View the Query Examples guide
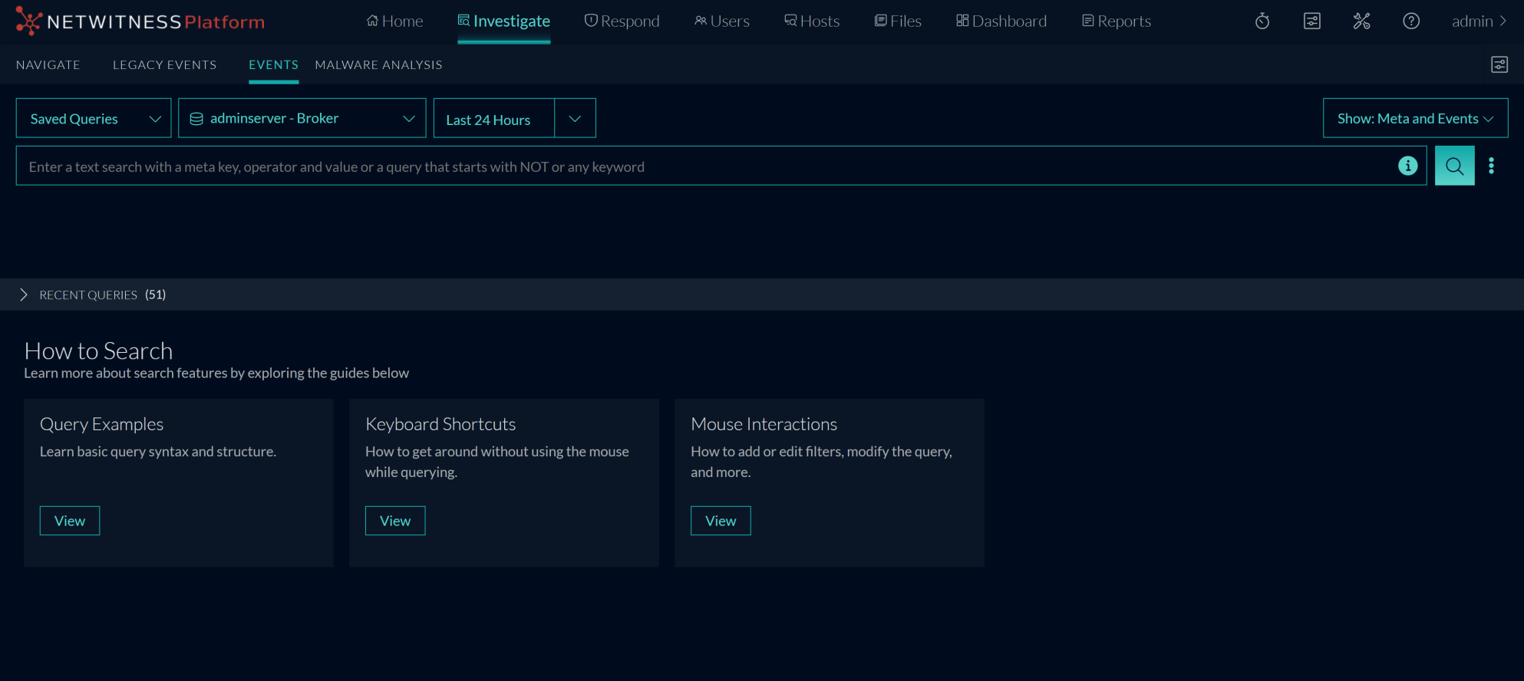This screenshot has width=1524, height=681. click(70, 521)
